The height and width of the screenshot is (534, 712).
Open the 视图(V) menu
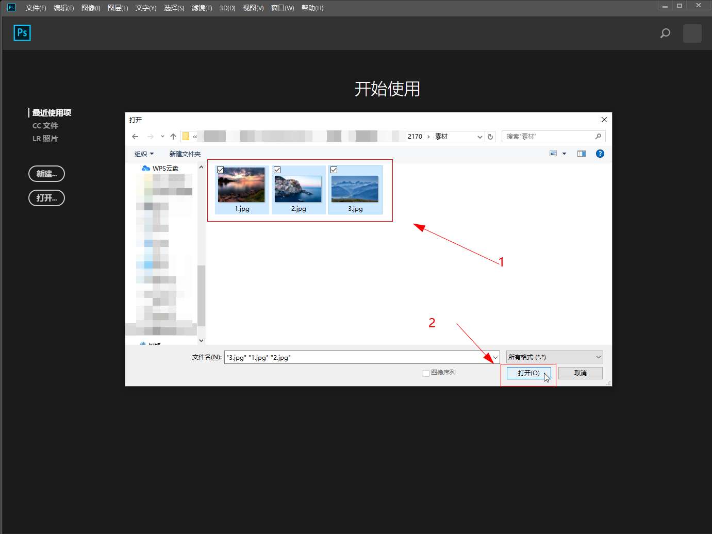253,8
